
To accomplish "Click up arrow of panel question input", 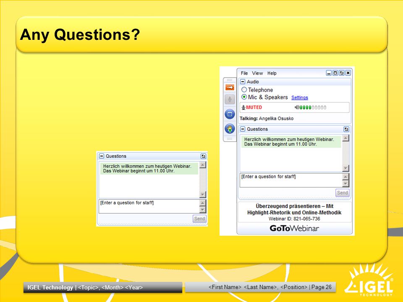I will [345, 177].
